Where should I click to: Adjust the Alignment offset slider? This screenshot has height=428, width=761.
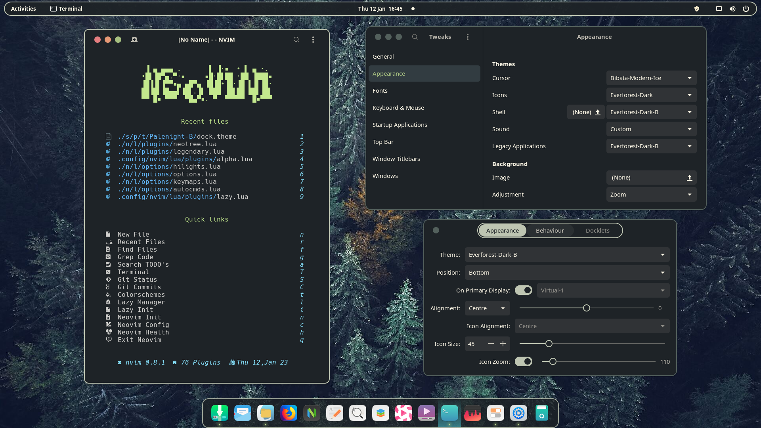coord(587,308)
